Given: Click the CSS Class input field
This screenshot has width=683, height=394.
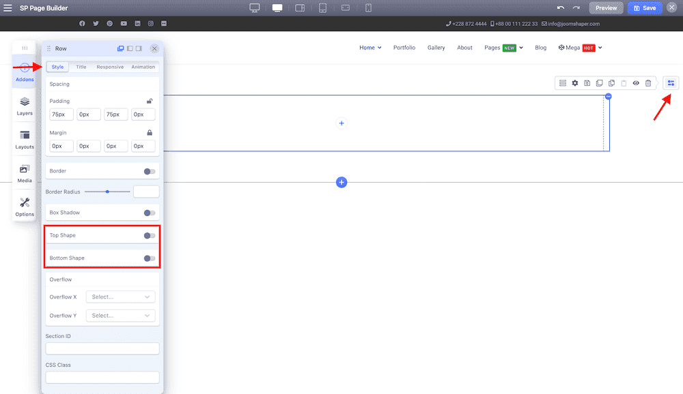Looking at the screenshot, I should pos(102,377).
